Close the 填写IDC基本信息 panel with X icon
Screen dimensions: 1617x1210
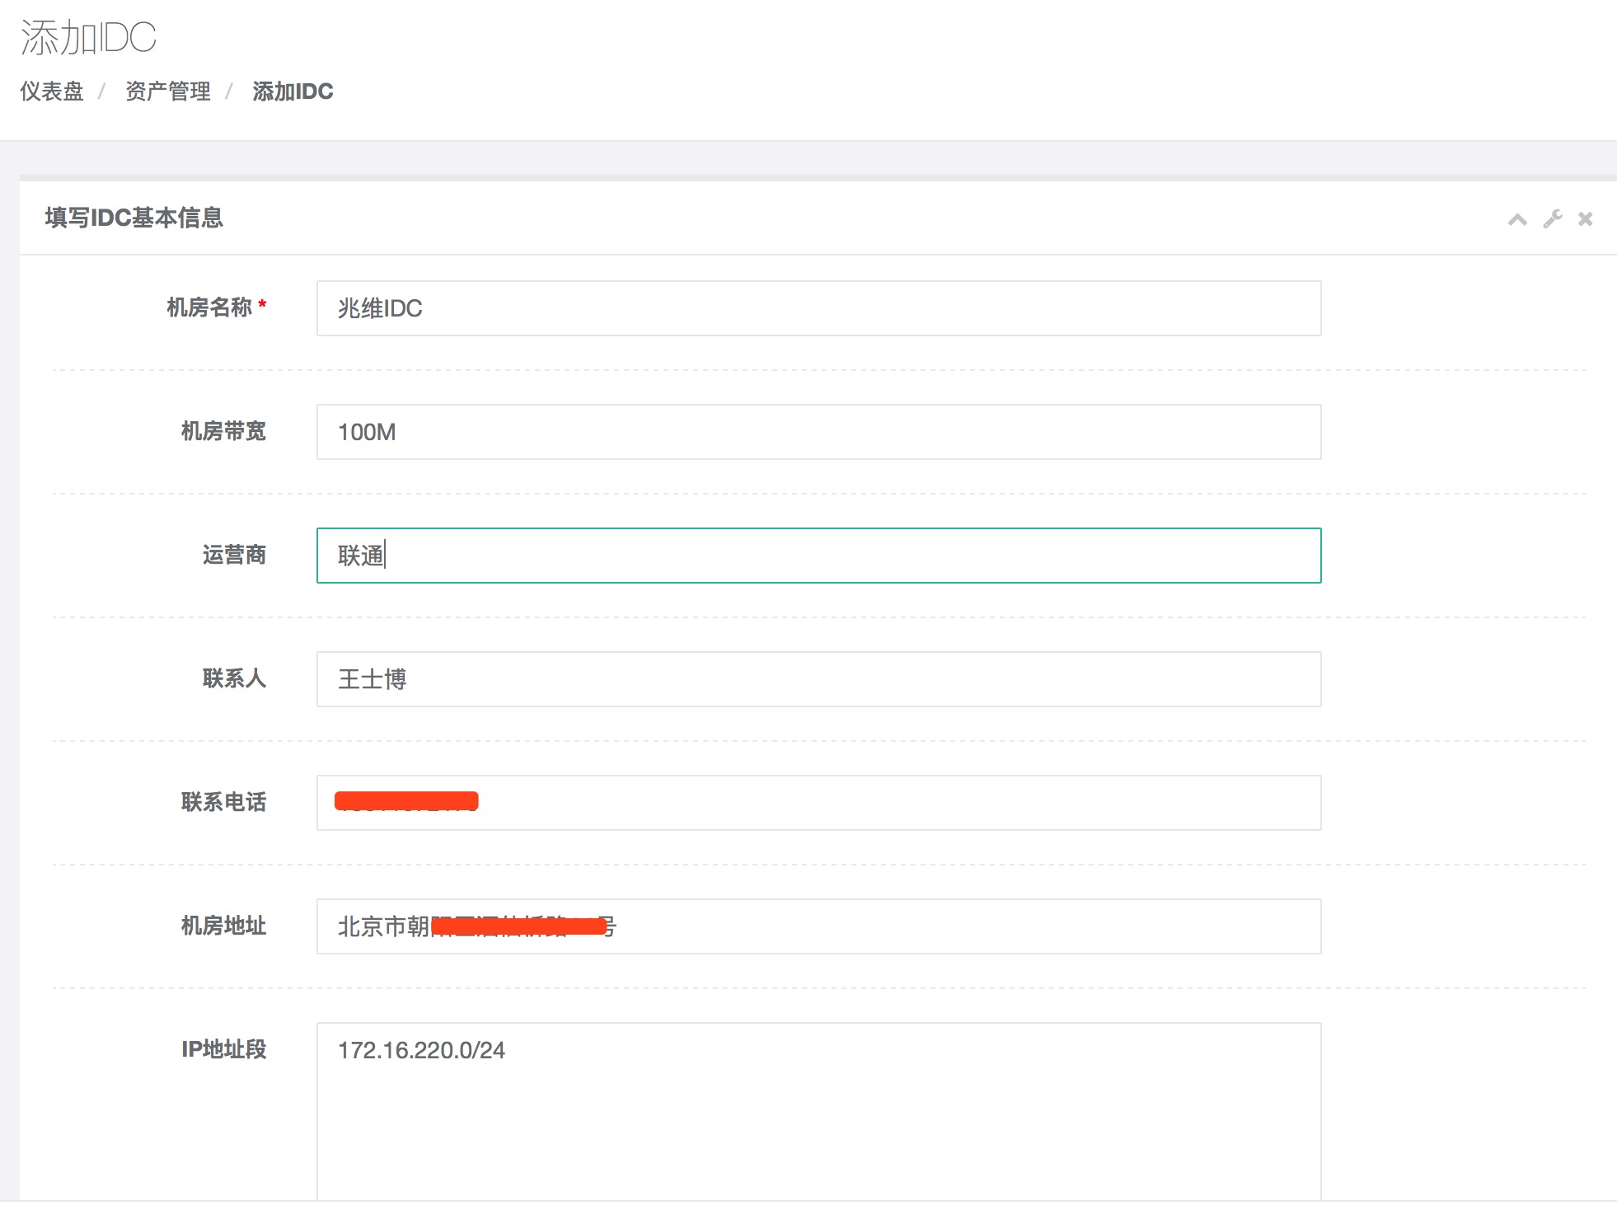tap(1585, 219)
